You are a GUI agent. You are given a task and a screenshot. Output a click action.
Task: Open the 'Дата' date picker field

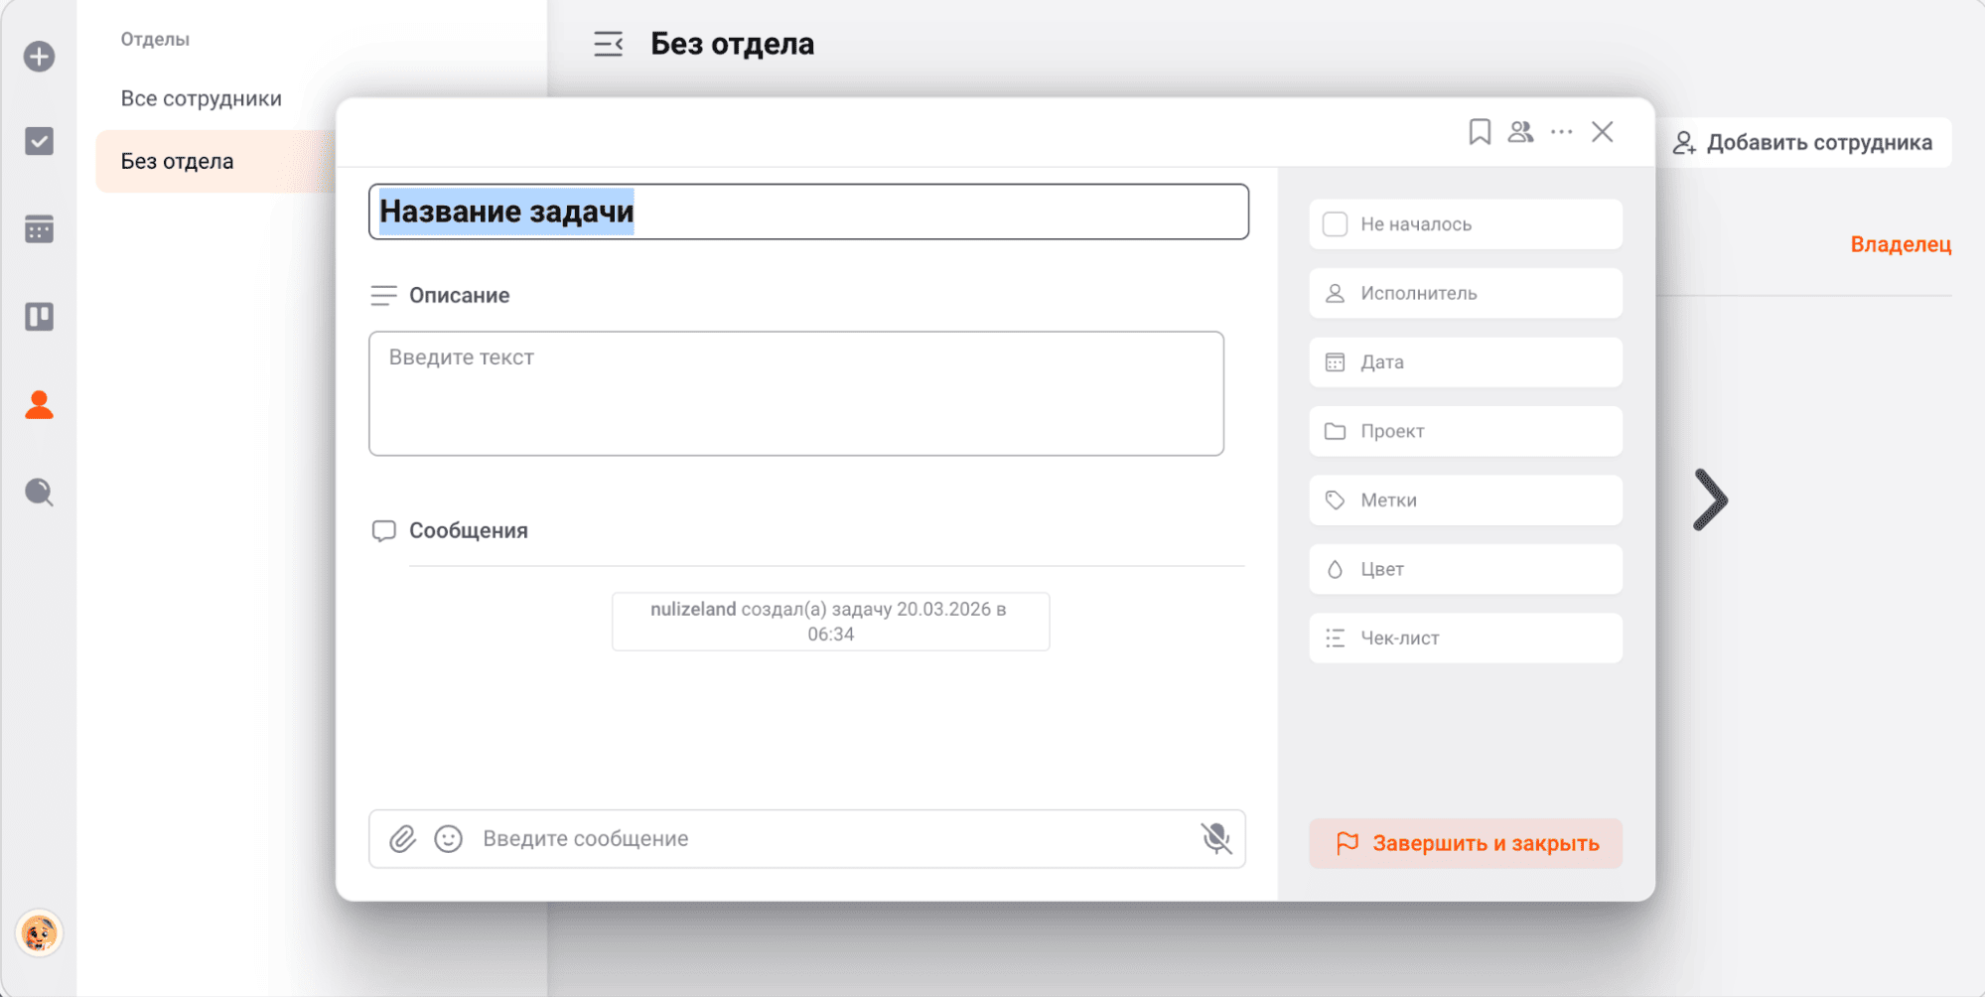pyautogui.click(x=1465, y=362)
